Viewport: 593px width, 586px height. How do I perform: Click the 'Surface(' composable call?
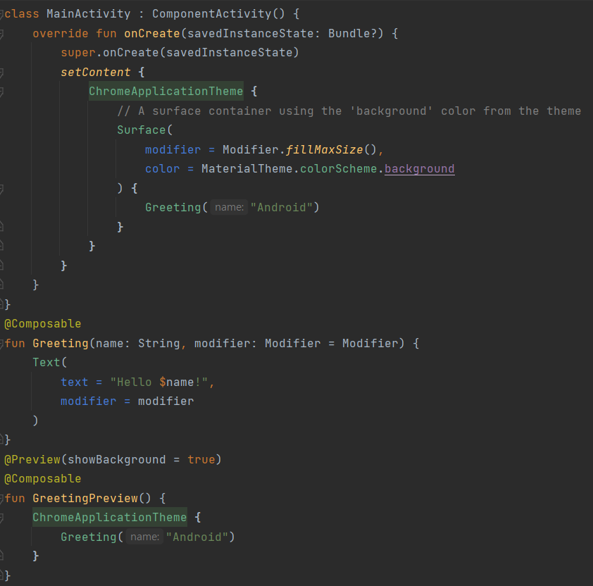pos(144,130)
